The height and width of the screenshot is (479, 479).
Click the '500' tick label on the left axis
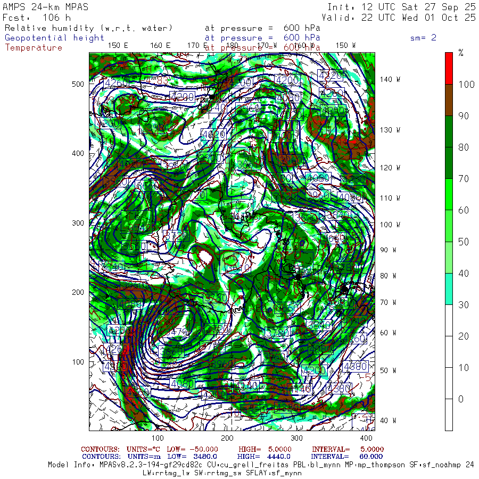click(x=78, y=84)
